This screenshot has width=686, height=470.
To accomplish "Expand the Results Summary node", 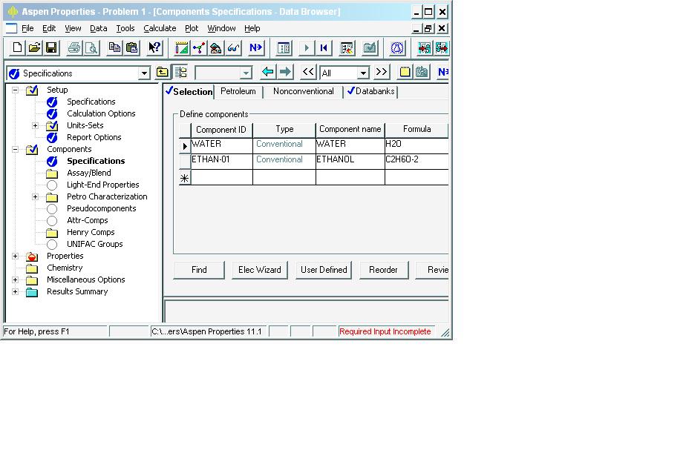I will tap(16, 291).
